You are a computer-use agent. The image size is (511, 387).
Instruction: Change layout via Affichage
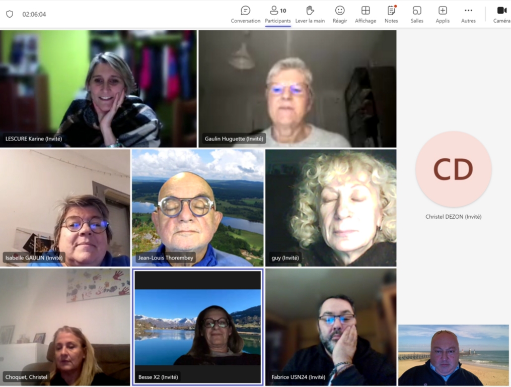(x=366, y=15)
